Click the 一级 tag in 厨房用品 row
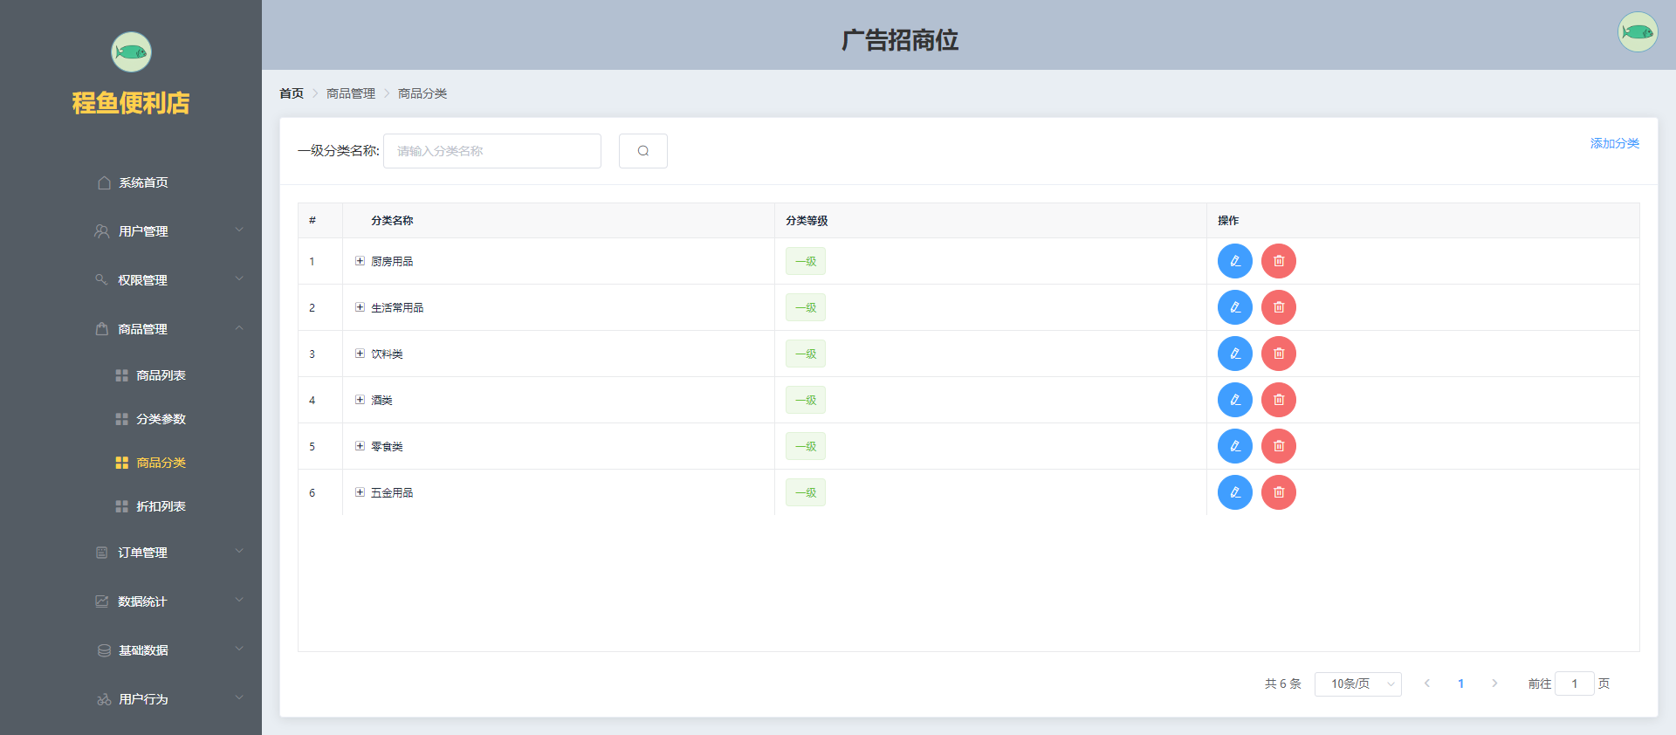This screenshot has width=1676, height=735. point(806,261)
